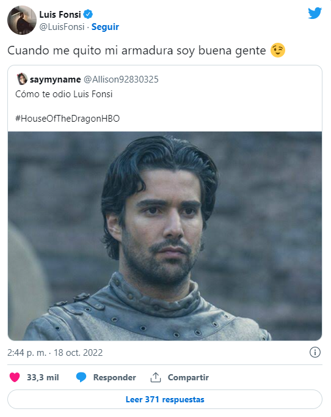Open saymyname's small avatar
331x417 pixels.
tap(22, 79)
